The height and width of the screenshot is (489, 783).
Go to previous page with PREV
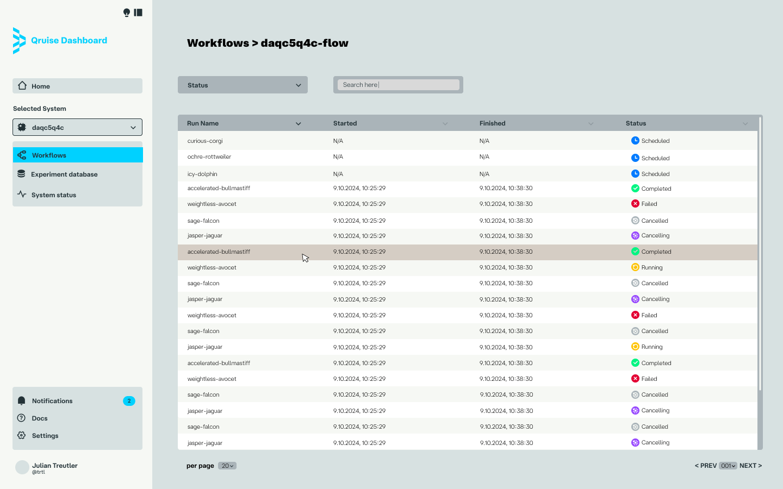coord(706,466)
